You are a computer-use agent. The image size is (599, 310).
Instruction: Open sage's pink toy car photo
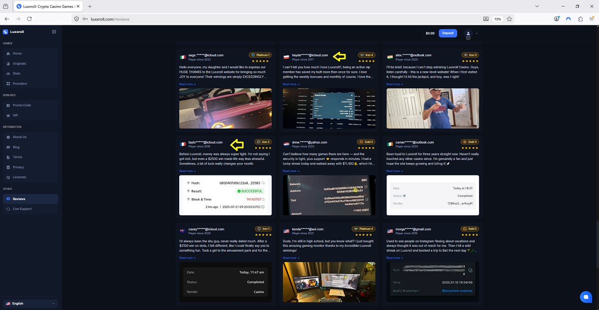pos(226,109)
